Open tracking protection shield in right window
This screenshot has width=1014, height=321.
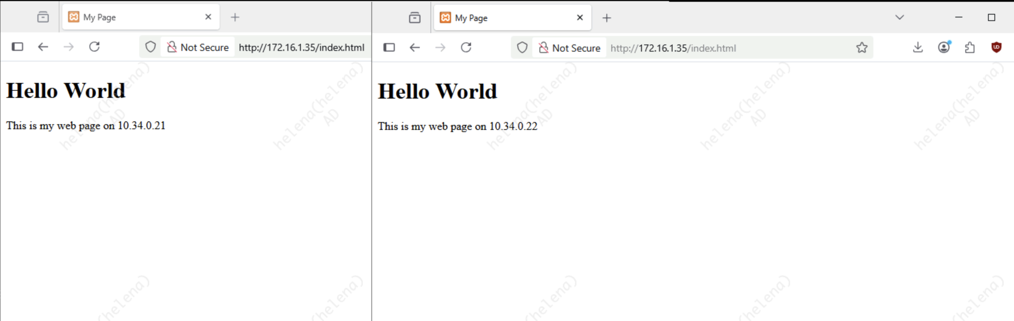522,48
